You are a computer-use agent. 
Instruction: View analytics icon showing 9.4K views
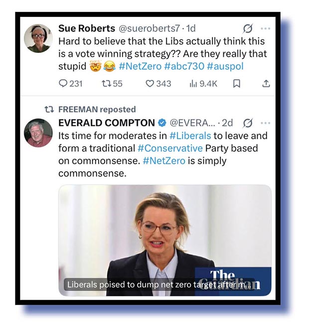click(x=193, y=83)
